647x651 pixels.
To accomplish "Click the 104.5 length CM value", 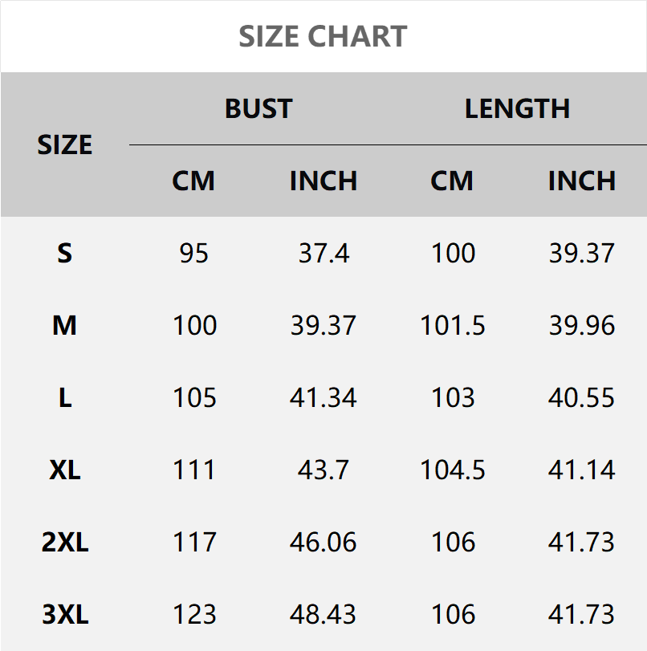I will (453, 470).
